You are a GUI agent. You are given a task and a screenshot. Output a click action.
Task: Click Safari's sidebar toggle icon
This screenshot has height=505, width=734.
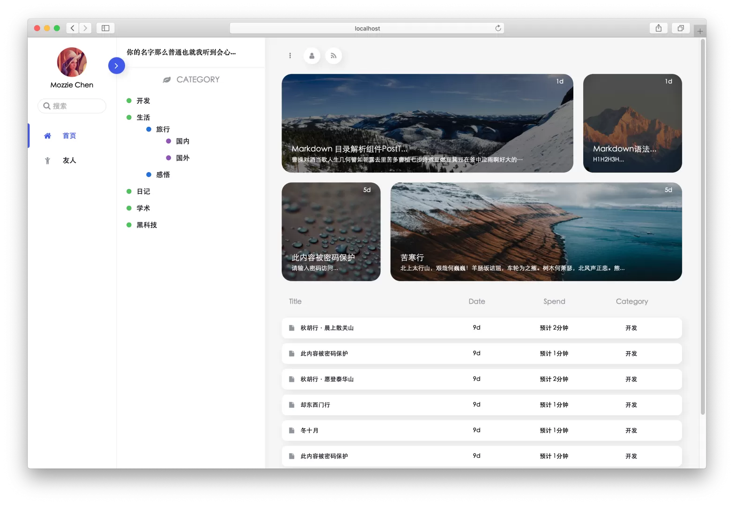tap(105, 28)
